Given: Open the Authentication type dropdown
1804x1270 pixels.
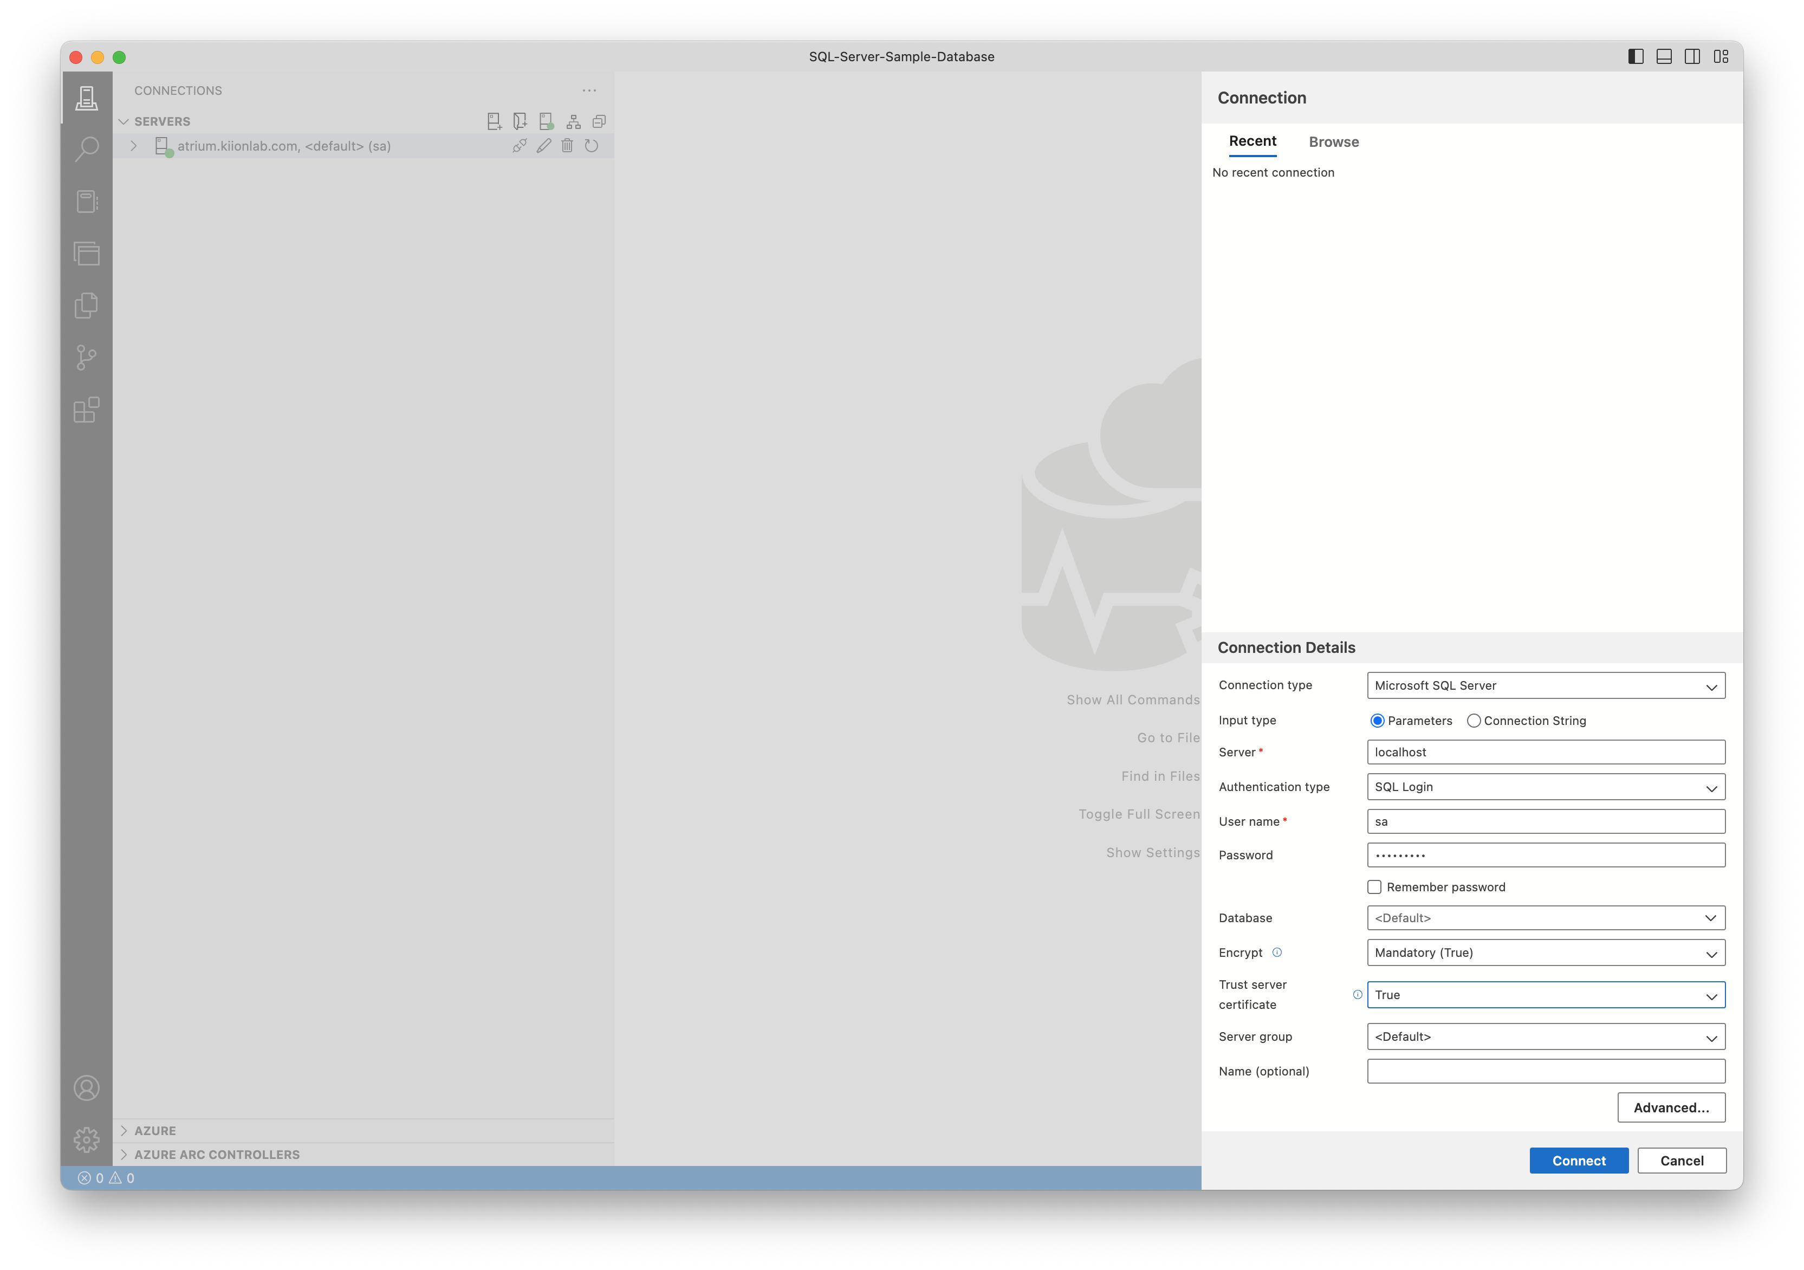Looking at the screenshot, I should pos(1546,787).
